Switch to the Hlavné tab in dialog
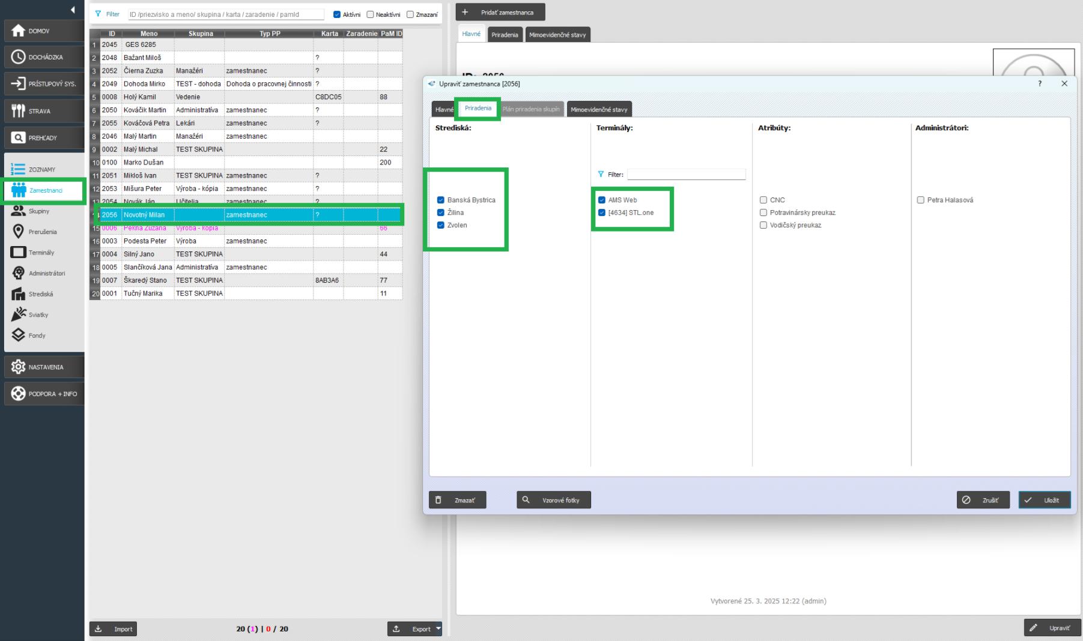1083x641 pixels. click(444, 109)
